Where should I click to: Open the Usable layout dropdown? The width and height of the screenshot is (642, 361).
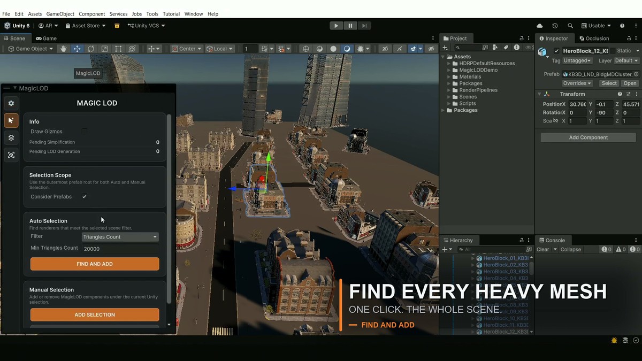click(596, 26)
